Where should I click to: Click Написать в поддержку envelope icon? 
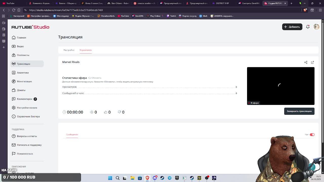click(x=14, y=145)
